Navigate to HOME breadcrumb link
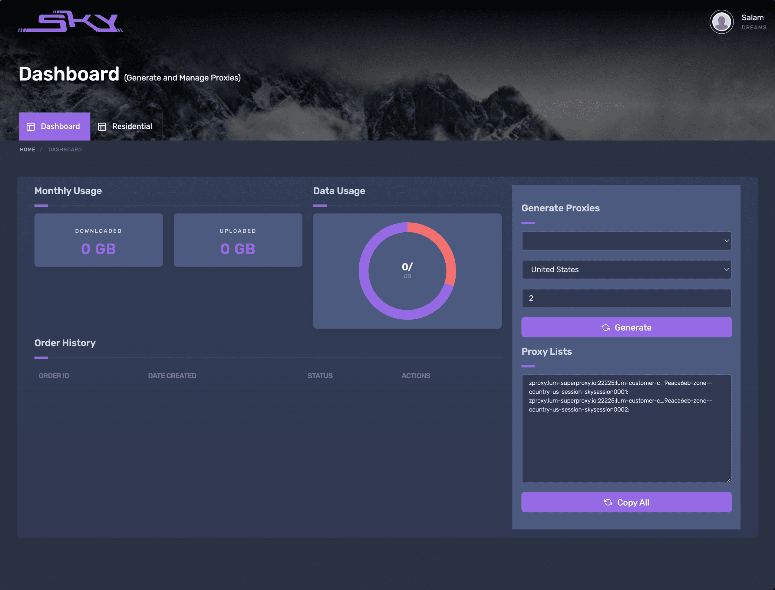Viewport: 775px width, 590px height. click(27, 149)
